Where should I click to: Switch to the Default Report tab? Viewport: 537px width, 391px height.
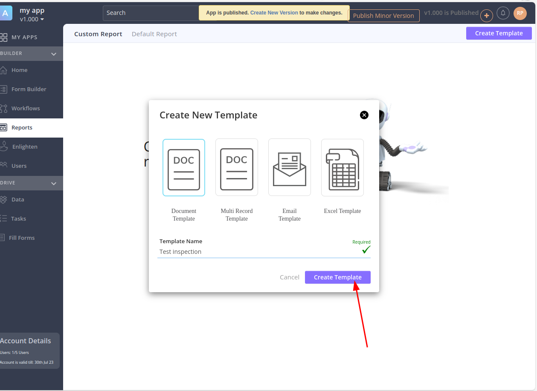[x=154, y=34]
